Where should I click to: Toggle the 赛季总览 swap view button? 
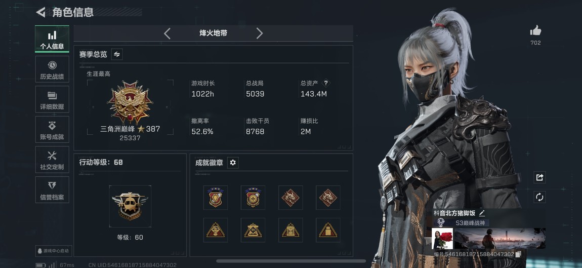tap(117, 54)
